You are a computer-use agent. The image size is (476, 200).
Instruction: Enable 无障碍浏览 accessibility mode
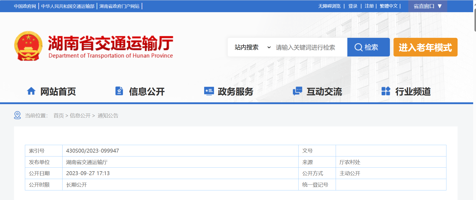(329, 6)
